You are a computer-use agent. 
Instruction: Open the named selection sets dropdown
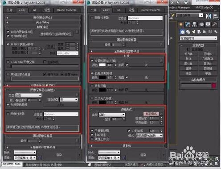(189, 15)
